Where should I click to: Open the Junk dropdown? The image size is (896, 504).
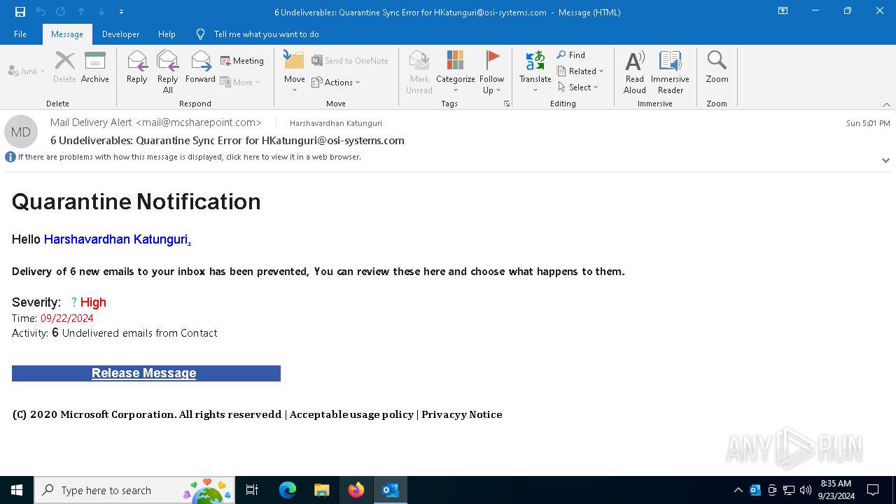[27, 71]
